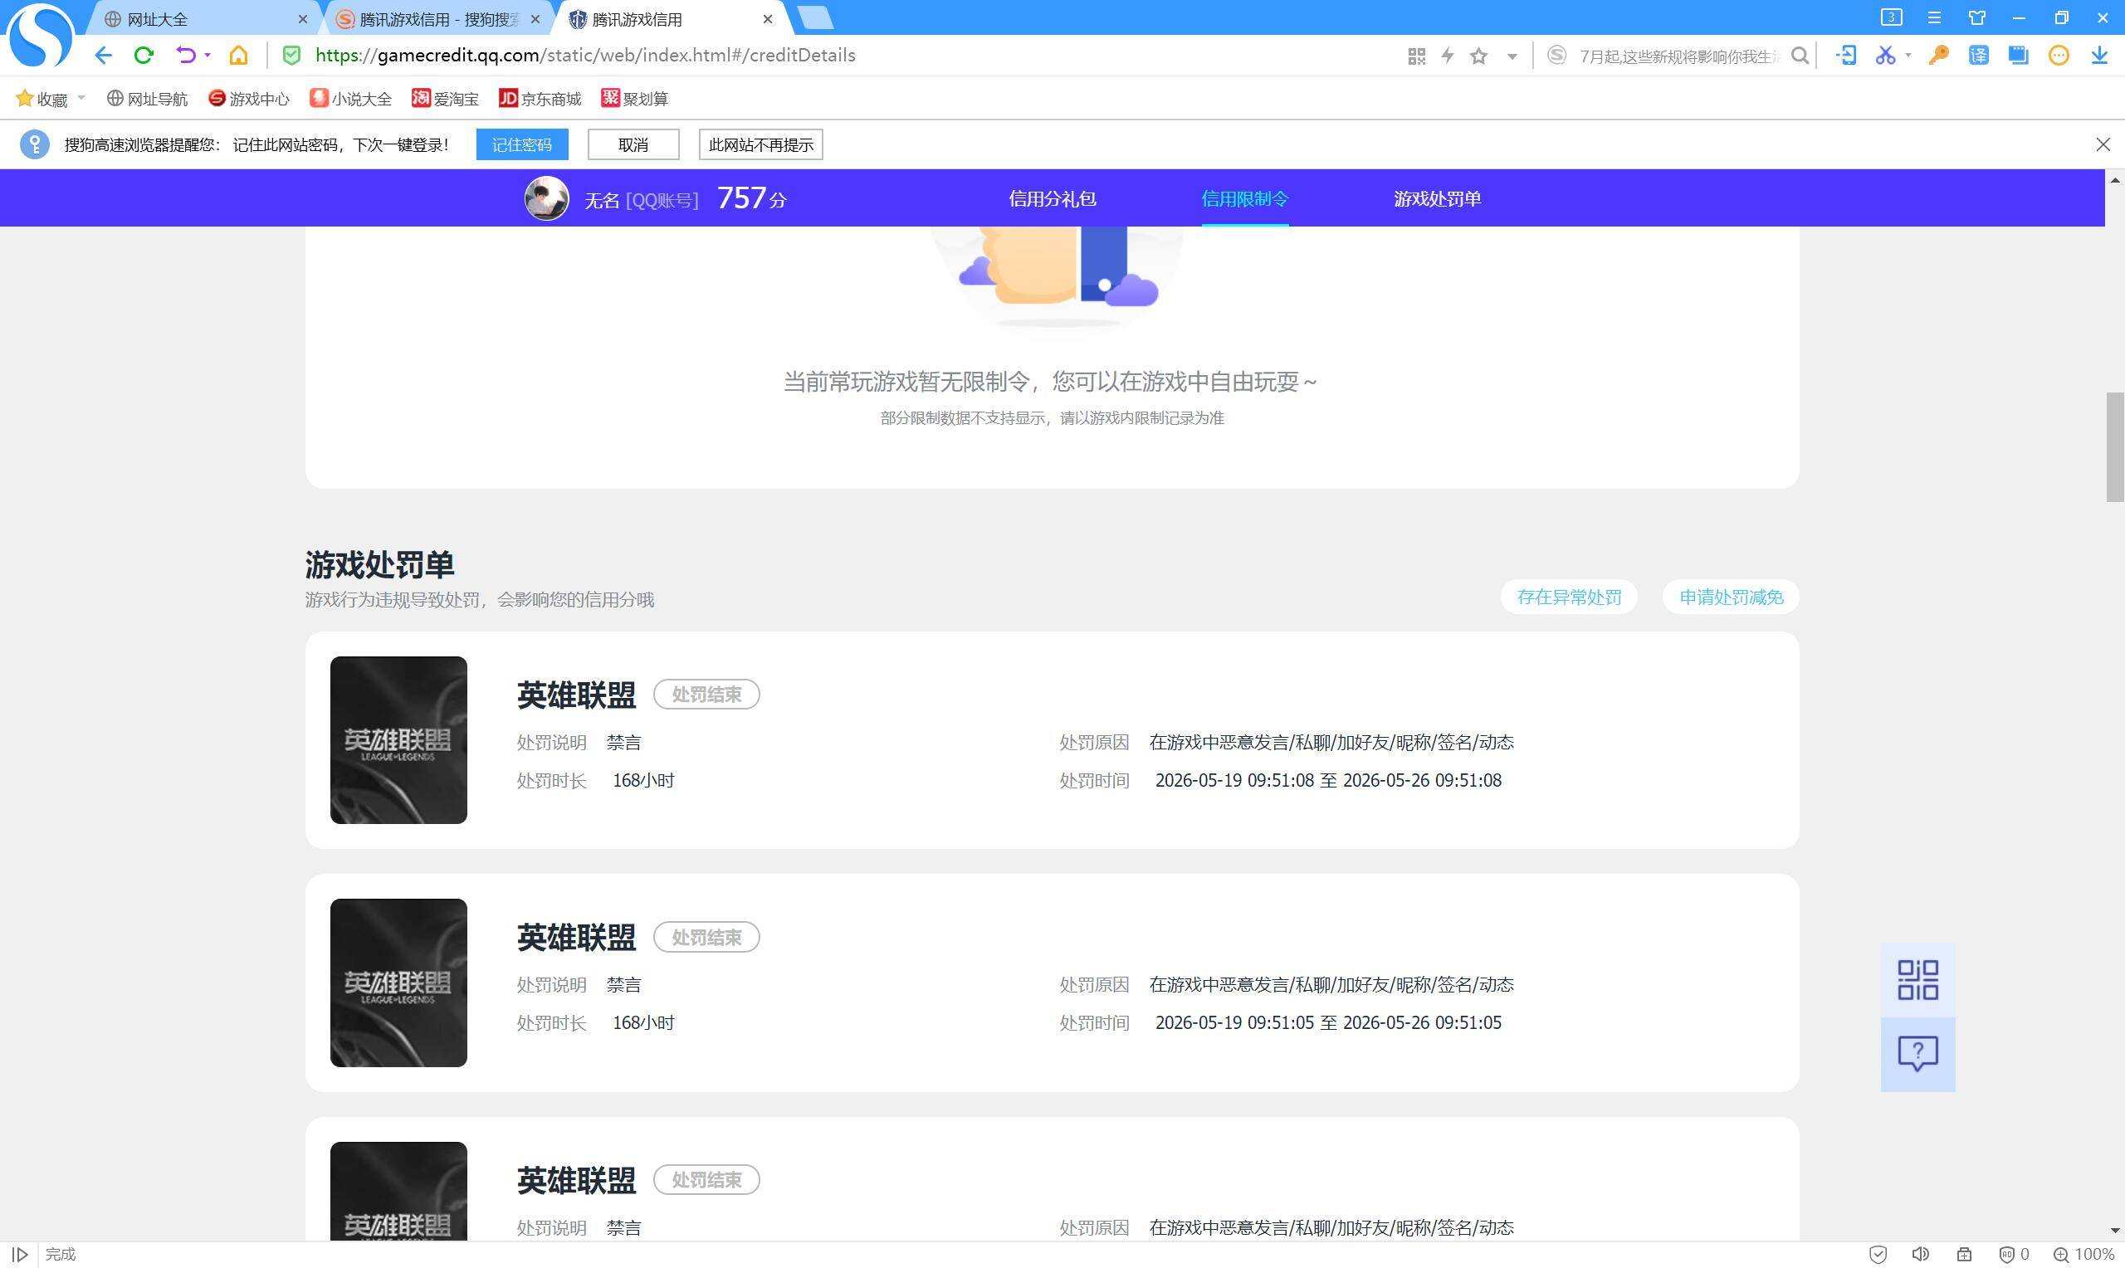Click 取消 in the password prompt
2125x1268 pixels.
[633, 144]
